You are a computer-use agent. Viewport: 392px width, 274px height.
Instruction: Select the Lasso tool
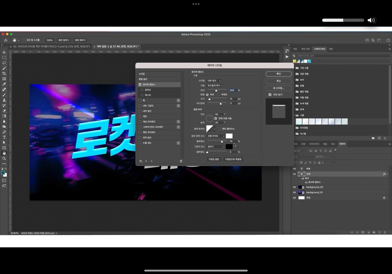click(x=4, y=63)
